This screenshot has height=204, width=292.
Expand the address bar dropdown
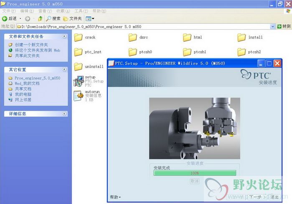273,27
